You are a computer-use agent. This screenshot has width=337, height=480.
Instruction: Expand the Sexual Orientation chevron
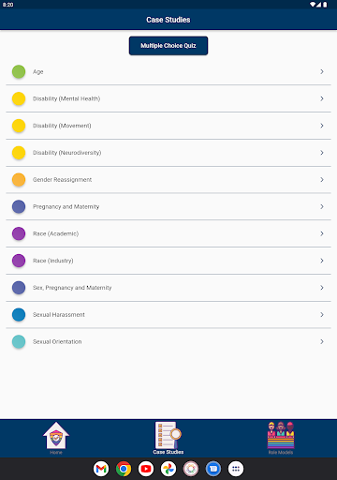click(x=322, y=341)
